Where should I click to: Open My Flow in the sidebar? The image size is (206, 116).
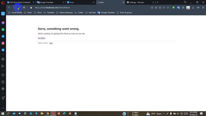[x=3, y=66]
